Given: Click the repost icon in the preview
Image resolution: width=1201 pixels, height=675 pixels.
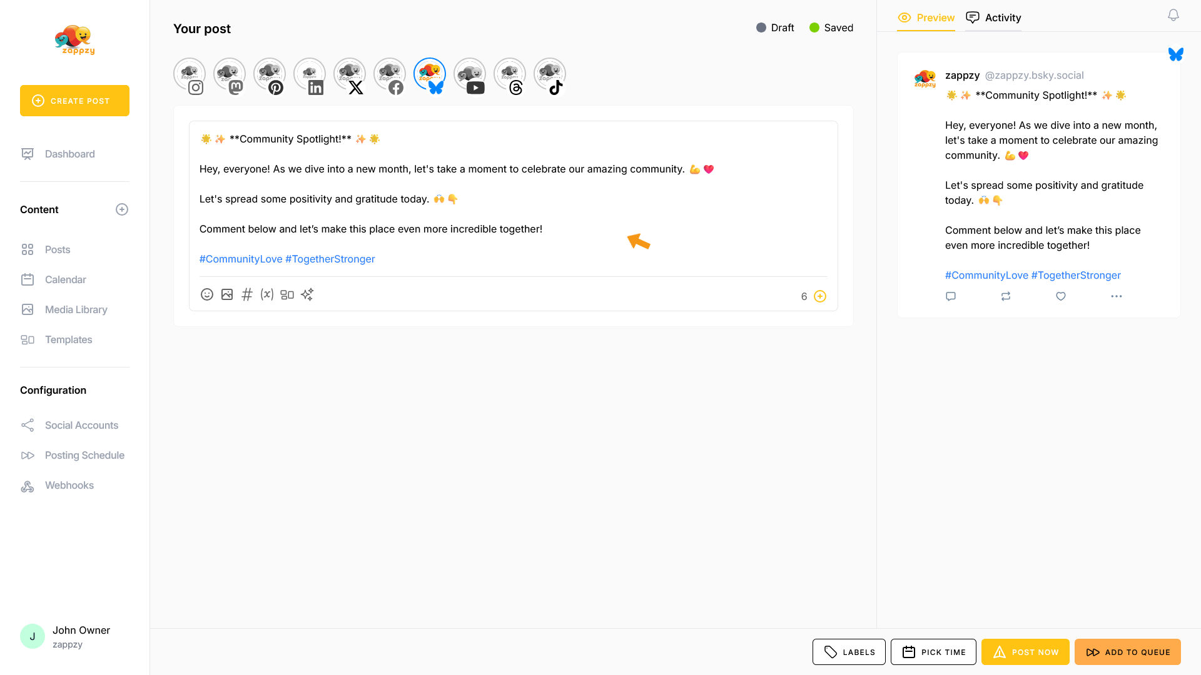Looking at the screenshot, I should 1005,296.
